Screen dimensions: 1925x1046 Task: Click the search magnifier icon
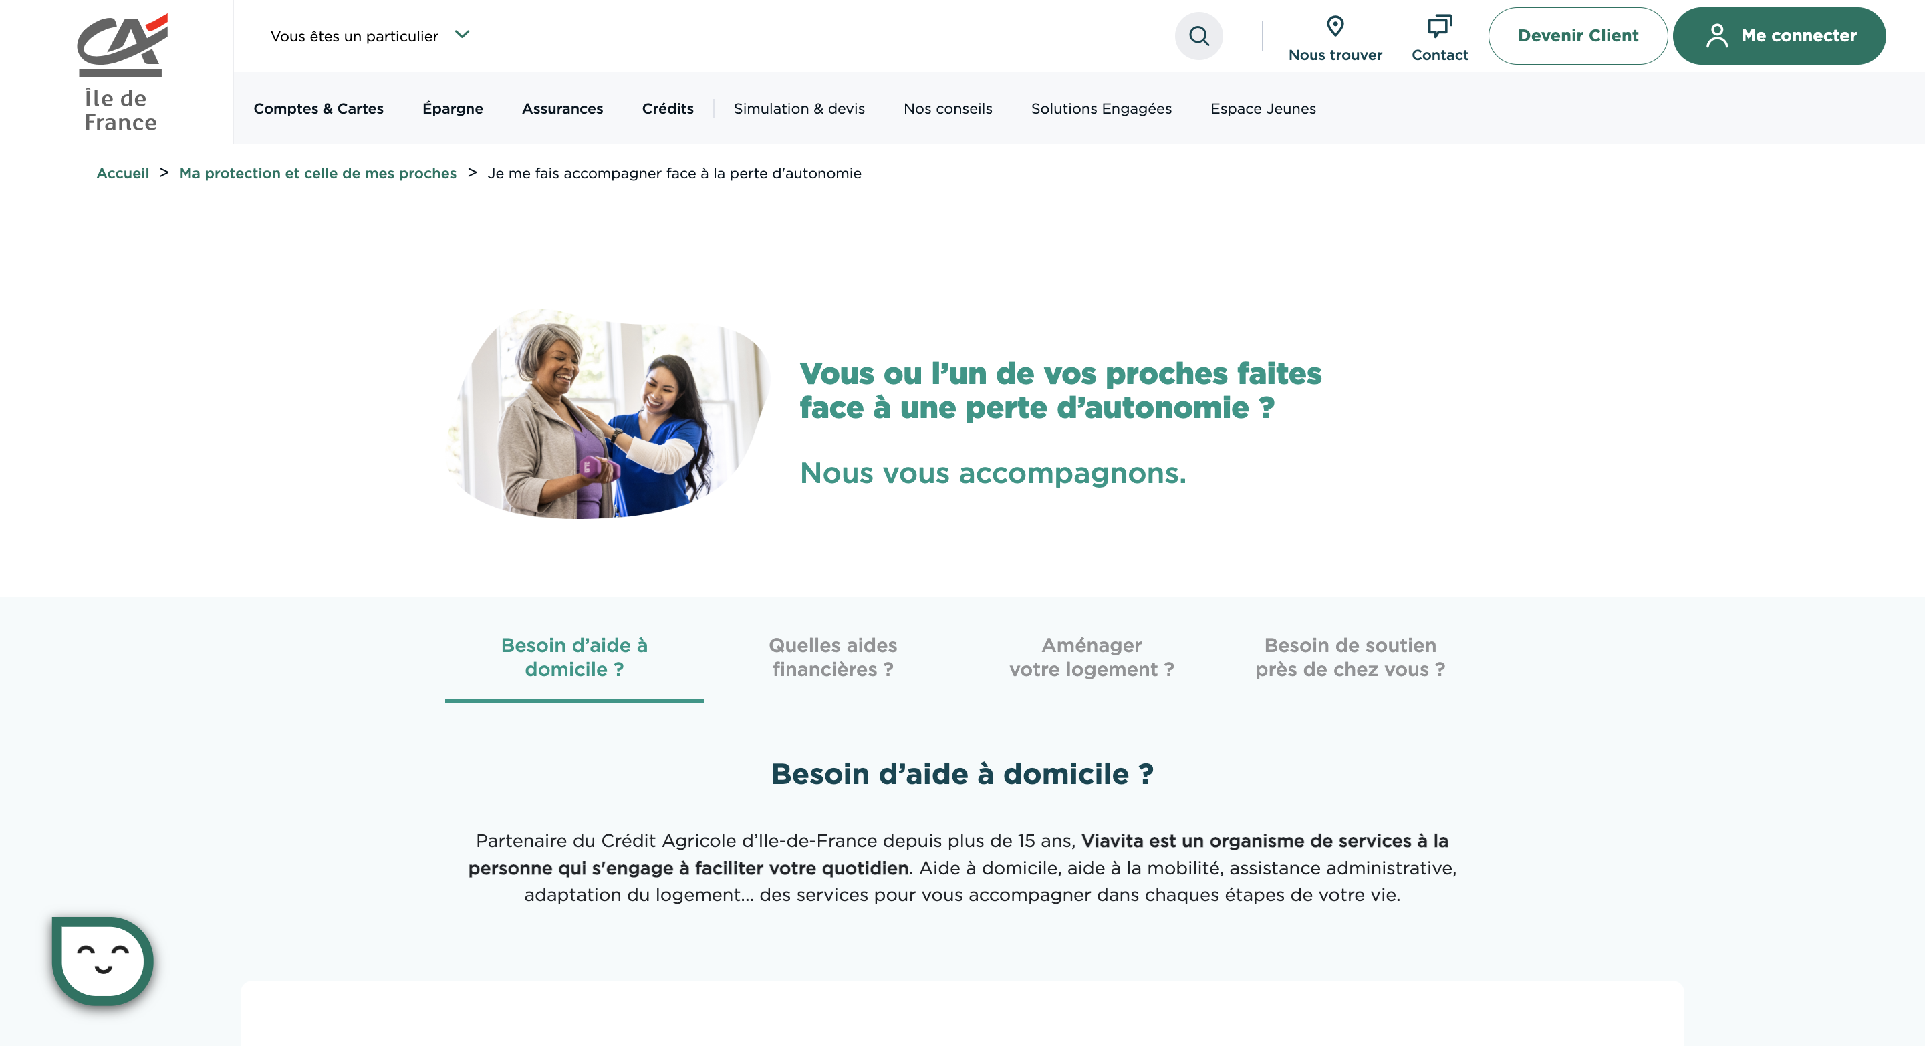tap(1198, 36)
